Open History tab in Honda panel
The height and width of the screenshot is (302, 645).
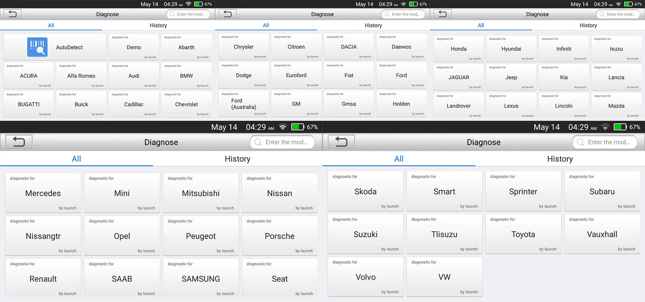click(588, 25)
